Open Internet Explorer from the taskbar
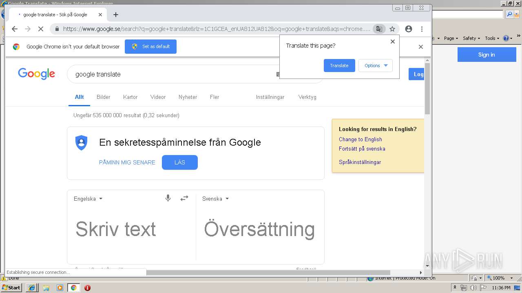522x293 pixels. pyautogui.click(x=32, y=288)
